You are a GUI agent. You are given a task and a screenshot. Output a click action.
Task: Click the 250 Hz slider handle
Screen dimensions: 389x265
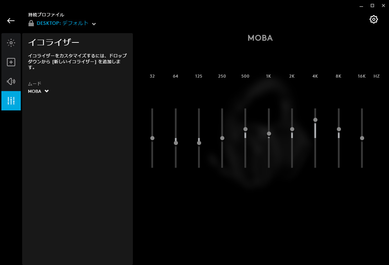(222, 138)
